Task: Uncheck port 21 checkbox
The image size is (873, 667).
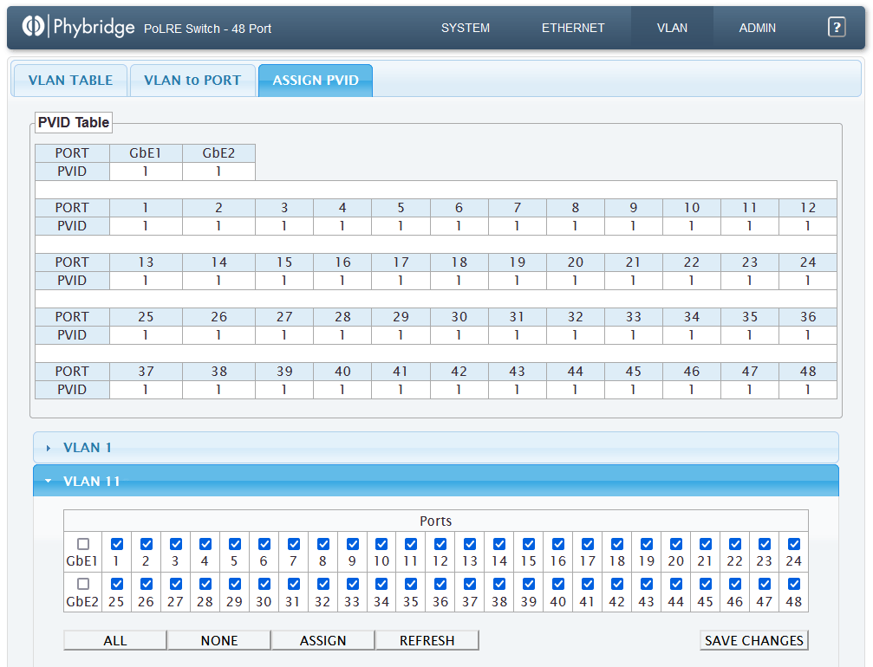Action: [706, 543]
